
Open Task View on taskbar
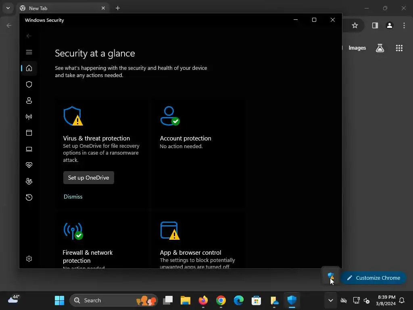[168, 300]
